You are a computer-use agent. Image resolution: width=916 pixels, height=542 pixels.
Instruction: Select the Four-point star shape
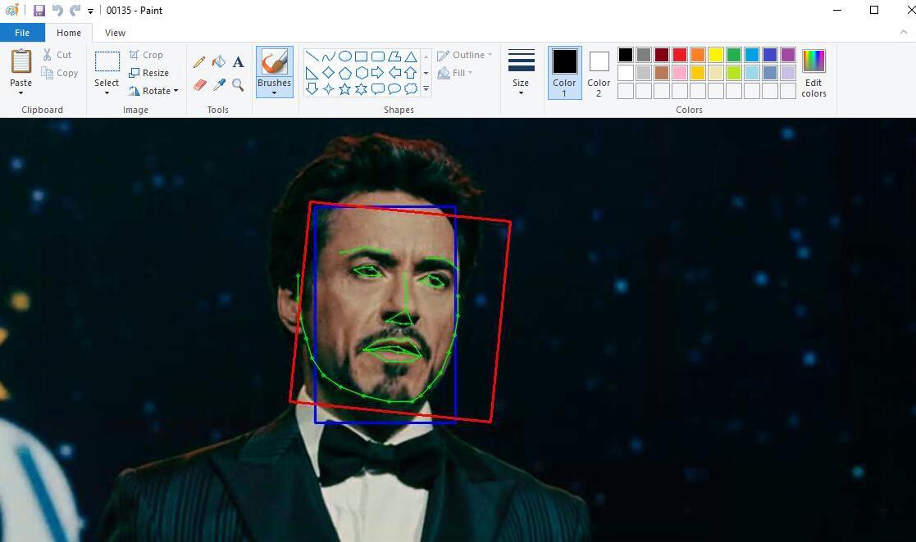point(329,88)
